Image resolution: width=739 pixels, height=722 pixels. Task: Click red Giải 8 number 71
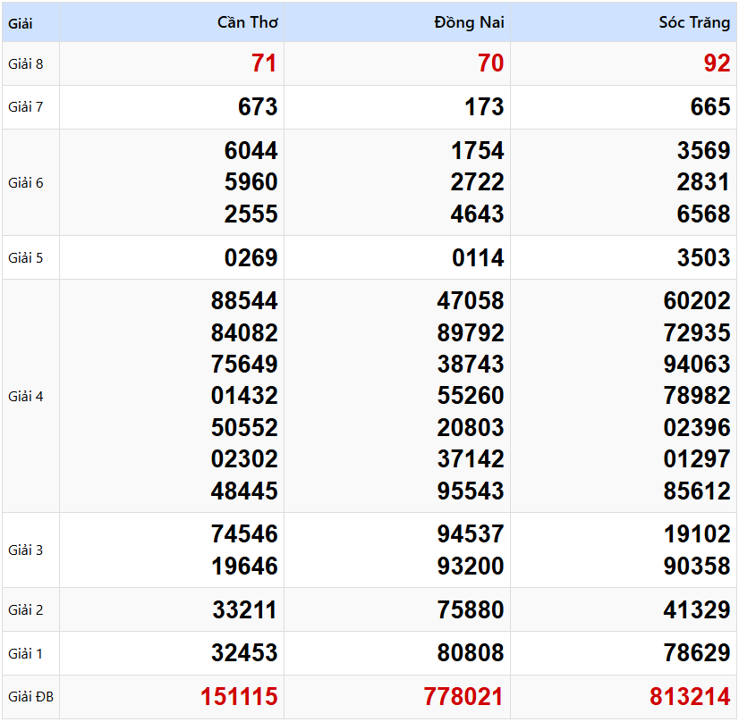click(x=264, y=63)
